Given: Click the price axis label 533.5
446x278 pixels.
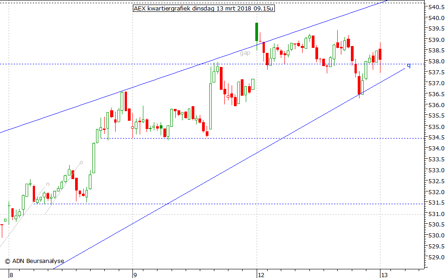Looking at the screenshot, I should [436, 159].
